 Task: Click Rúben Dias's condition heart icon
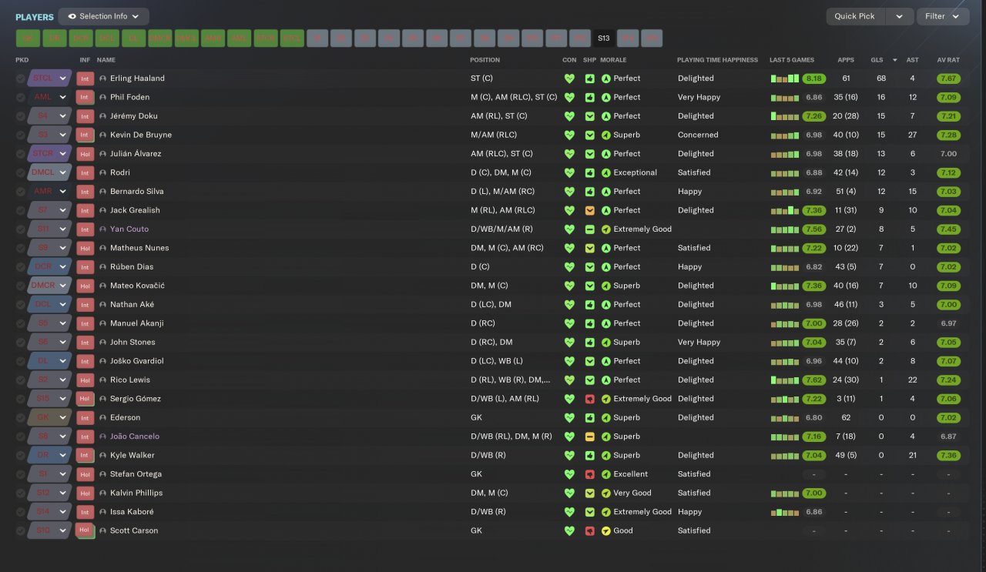569,267
